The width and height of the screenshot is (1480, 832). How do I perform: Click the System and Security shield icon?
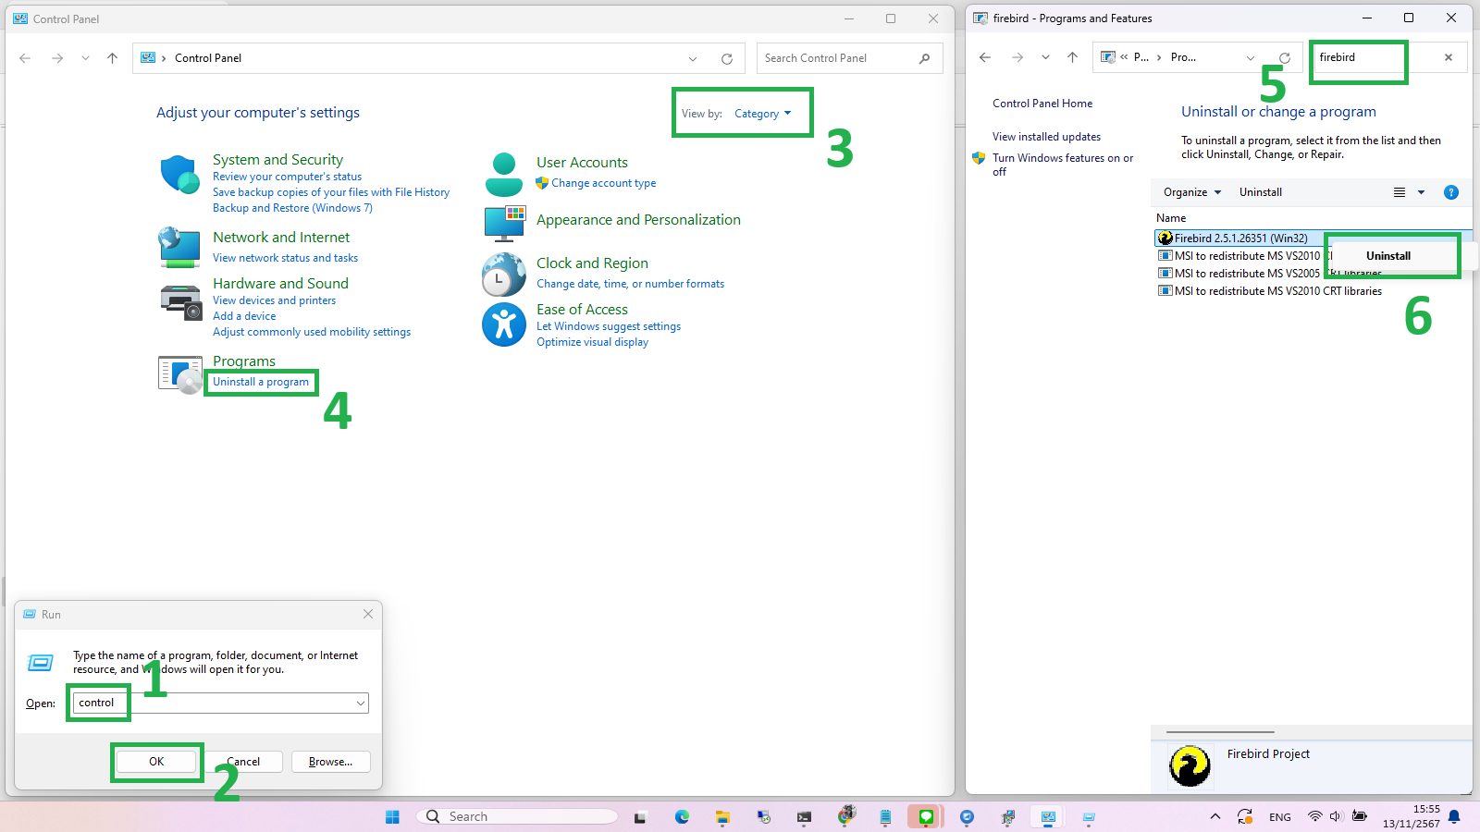(179, 175)
